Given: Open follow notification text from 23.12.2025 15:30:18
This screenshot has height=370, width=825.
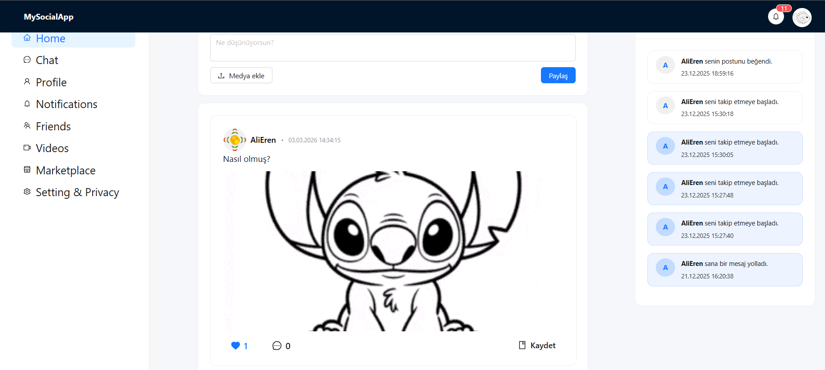Looking at the screenshot, I should point(730,102).
